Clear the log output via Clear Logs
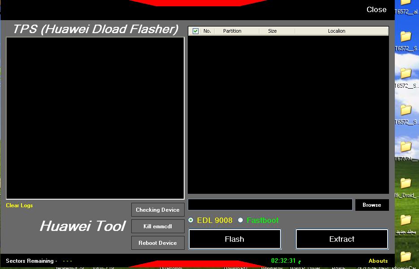Screen dimensions: 419x269 coord(19,205)
